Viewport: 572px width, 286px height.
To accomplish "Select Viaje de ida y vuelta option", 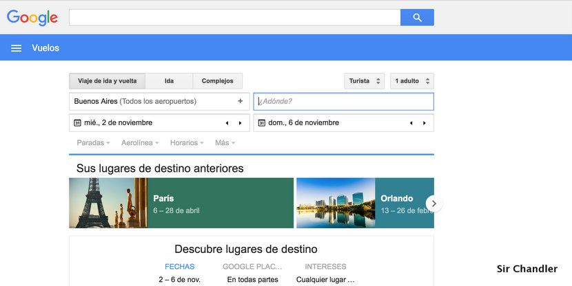I will click(x=107, y=81).
